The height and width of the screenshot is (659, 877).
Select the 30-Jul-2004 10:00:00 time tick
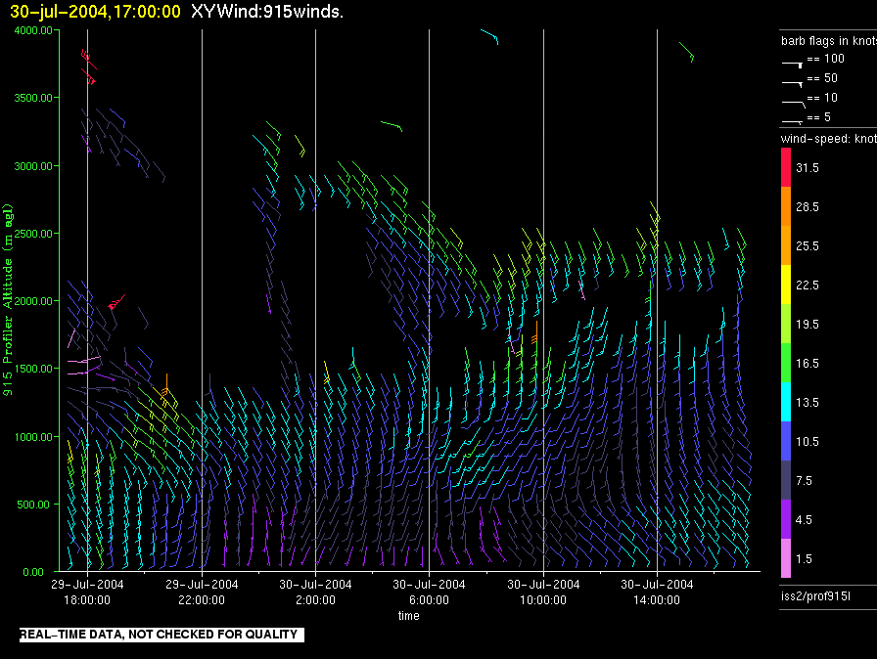[543, 592]
